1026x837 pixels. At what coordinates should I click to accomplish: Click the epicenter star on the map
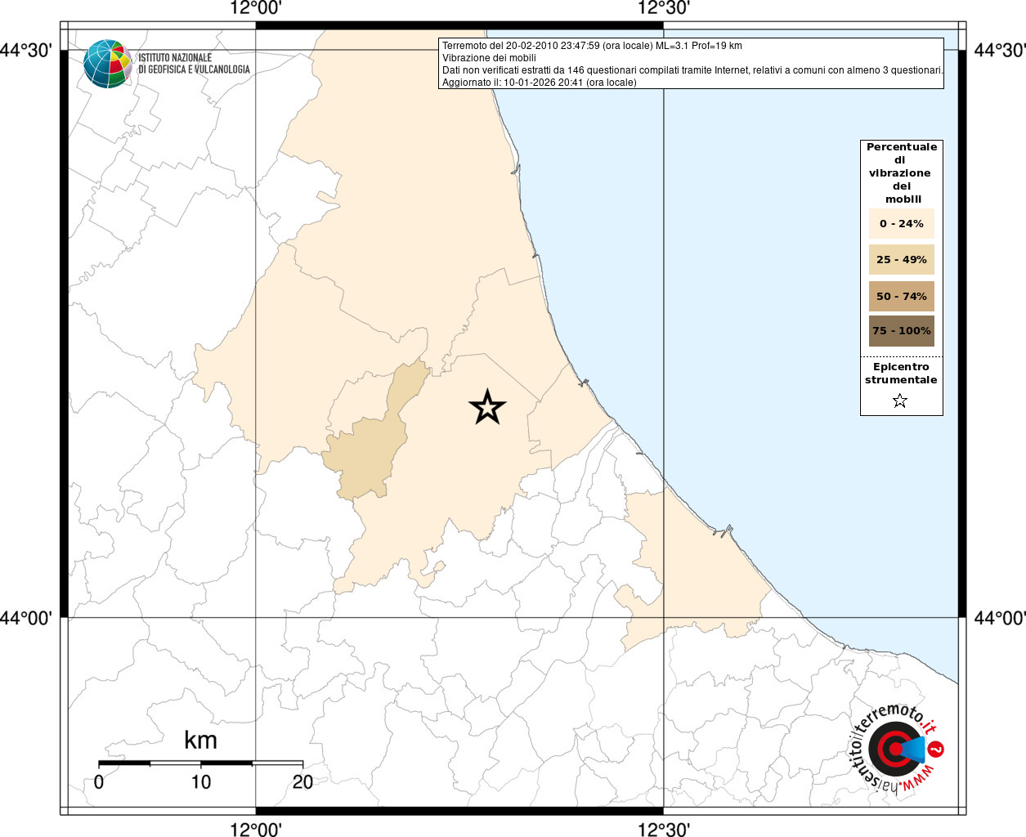488,407
